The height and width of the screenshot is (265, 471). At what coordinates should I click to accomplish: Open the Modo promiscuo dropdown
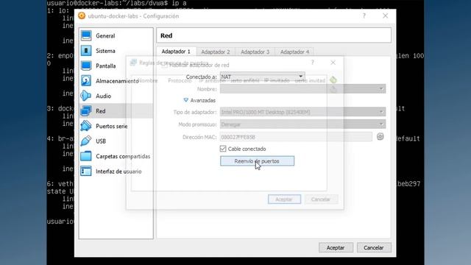click(302, 124)
